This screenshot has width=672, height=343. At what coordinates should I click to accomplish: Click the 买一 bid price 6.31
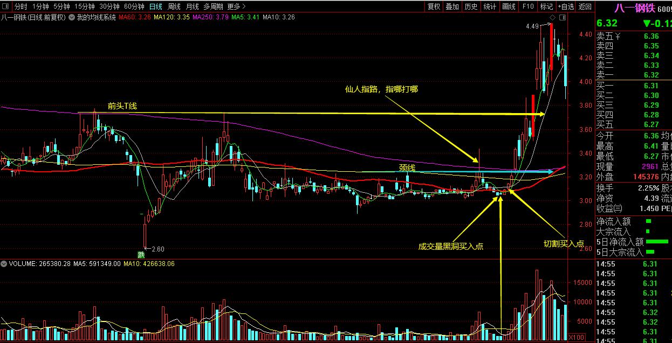pos(651,86)
